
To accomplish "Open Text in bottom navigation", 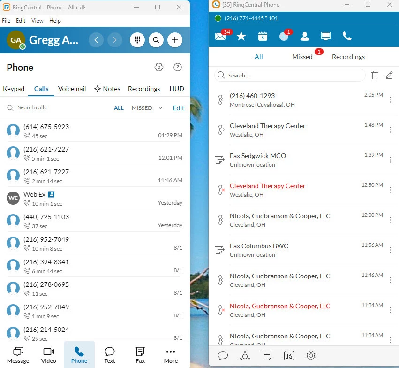I will 110,355.
